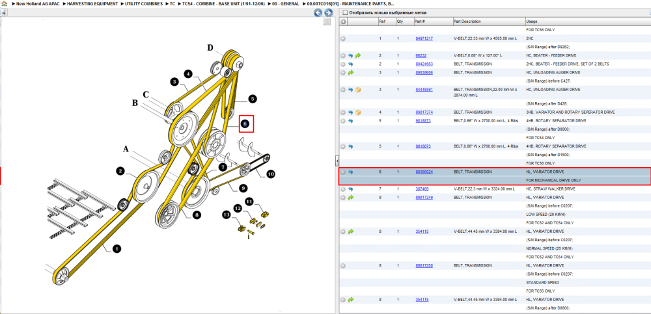Click the add-all icon in the table header

tap(343, 21)
